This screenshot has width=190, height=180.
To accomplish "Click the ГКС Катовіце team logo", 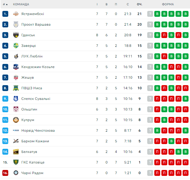I will pyautogui.click(x=16, y=162).
